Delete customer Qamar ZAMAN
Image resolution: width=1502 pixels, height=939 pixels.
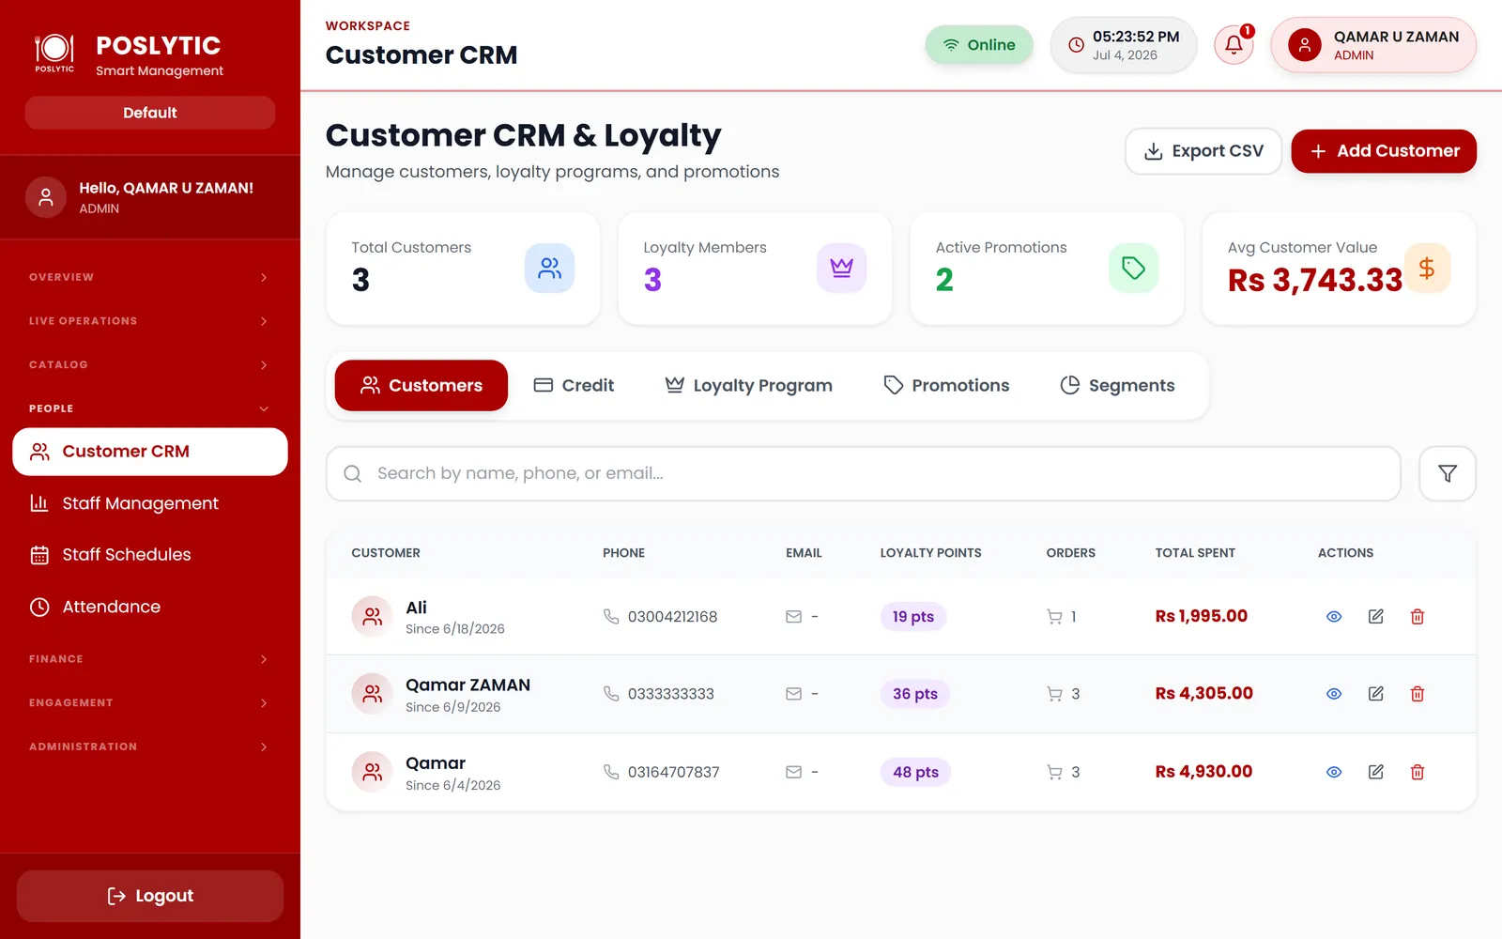point(1418,694)
